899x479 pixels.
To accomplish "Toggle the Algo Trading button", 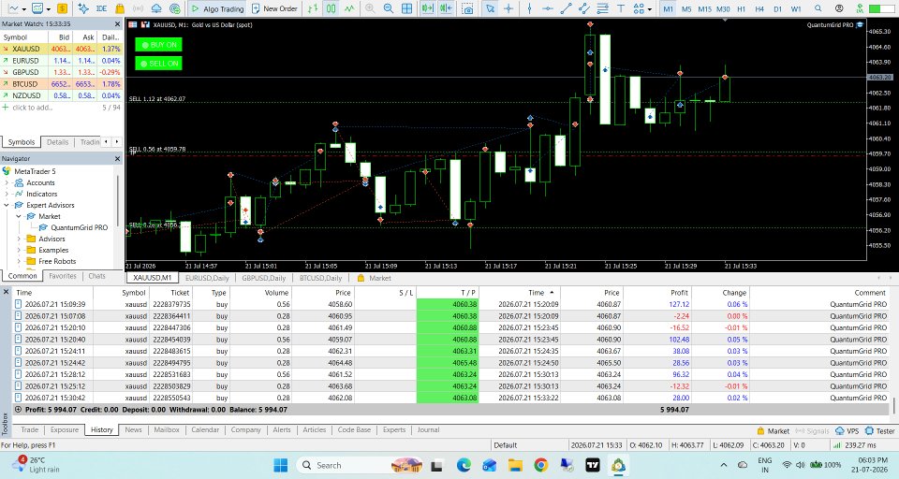I will (218, 8).
